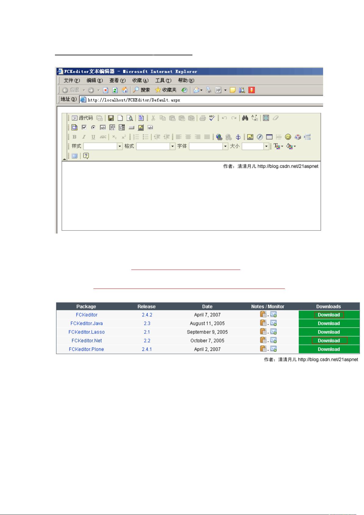The width and height of the screenshot is (364, 515).
Task: Toggle Underline formatting
Action: [93, 137]
